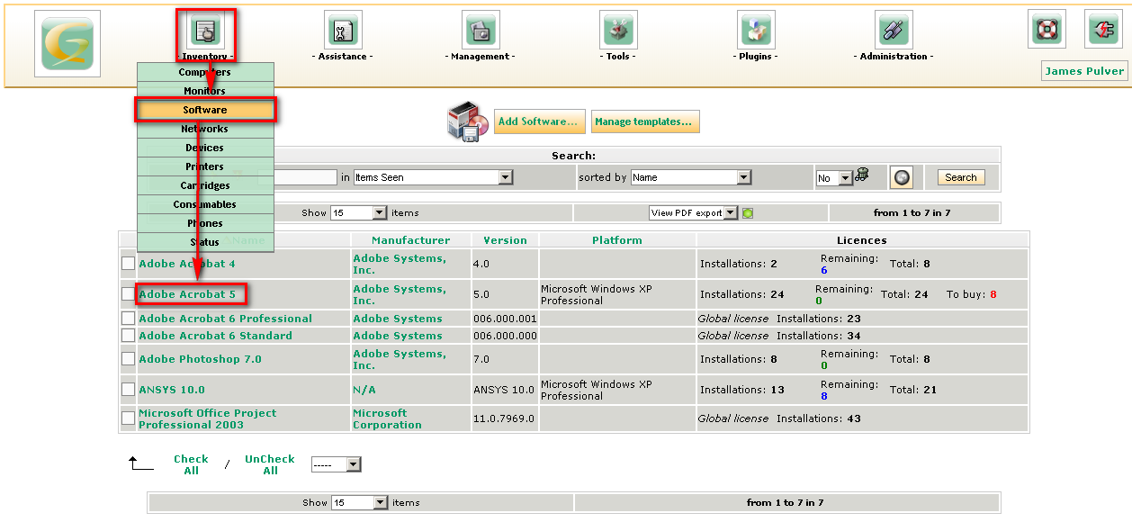Open the Items Seen search-field dropdown
Image resolution: width=1132 pixels, height=531 pixels.
tap(433, 177)
